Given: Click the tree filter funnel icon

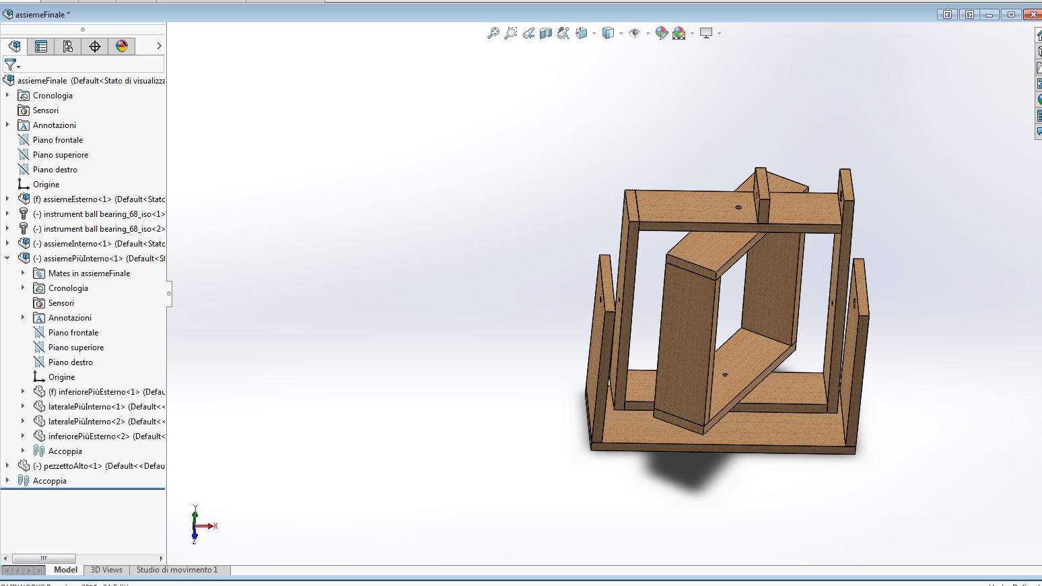Looking at the screenshot, I should point(11,65).
